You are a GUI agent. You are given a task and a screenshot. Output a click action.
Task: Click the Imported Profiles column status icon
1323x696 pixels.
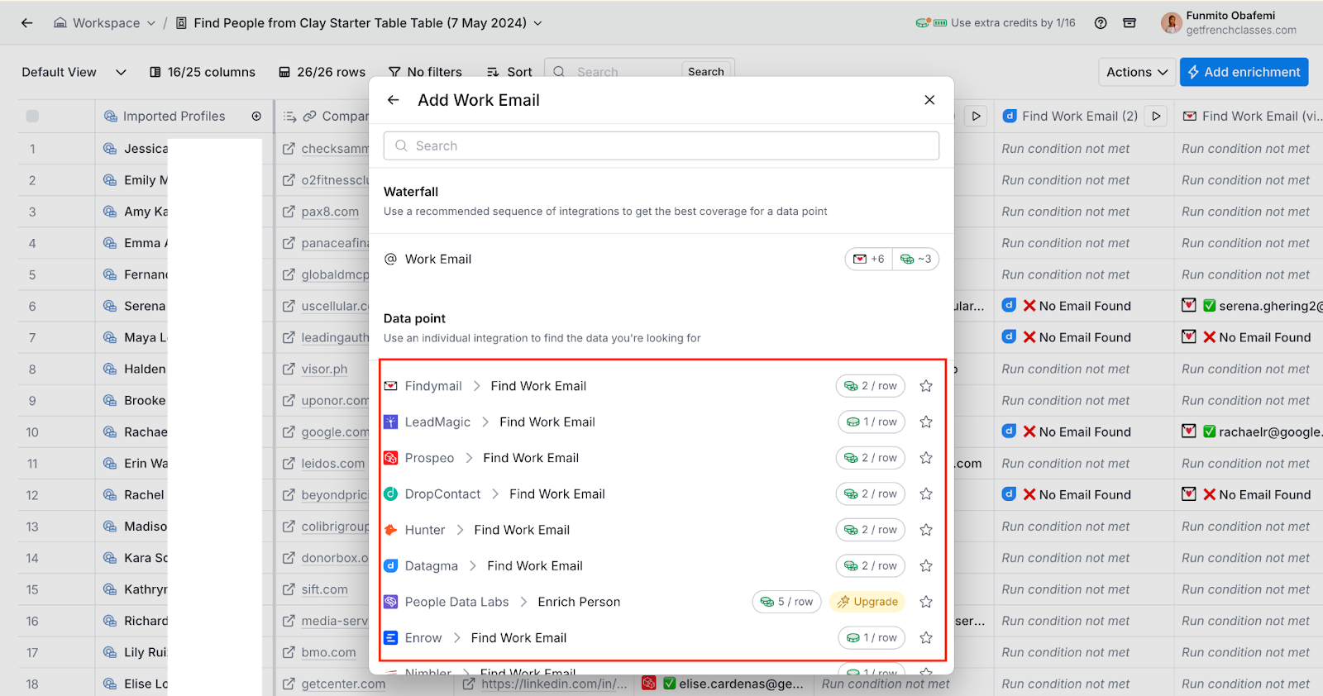[256, 117]
